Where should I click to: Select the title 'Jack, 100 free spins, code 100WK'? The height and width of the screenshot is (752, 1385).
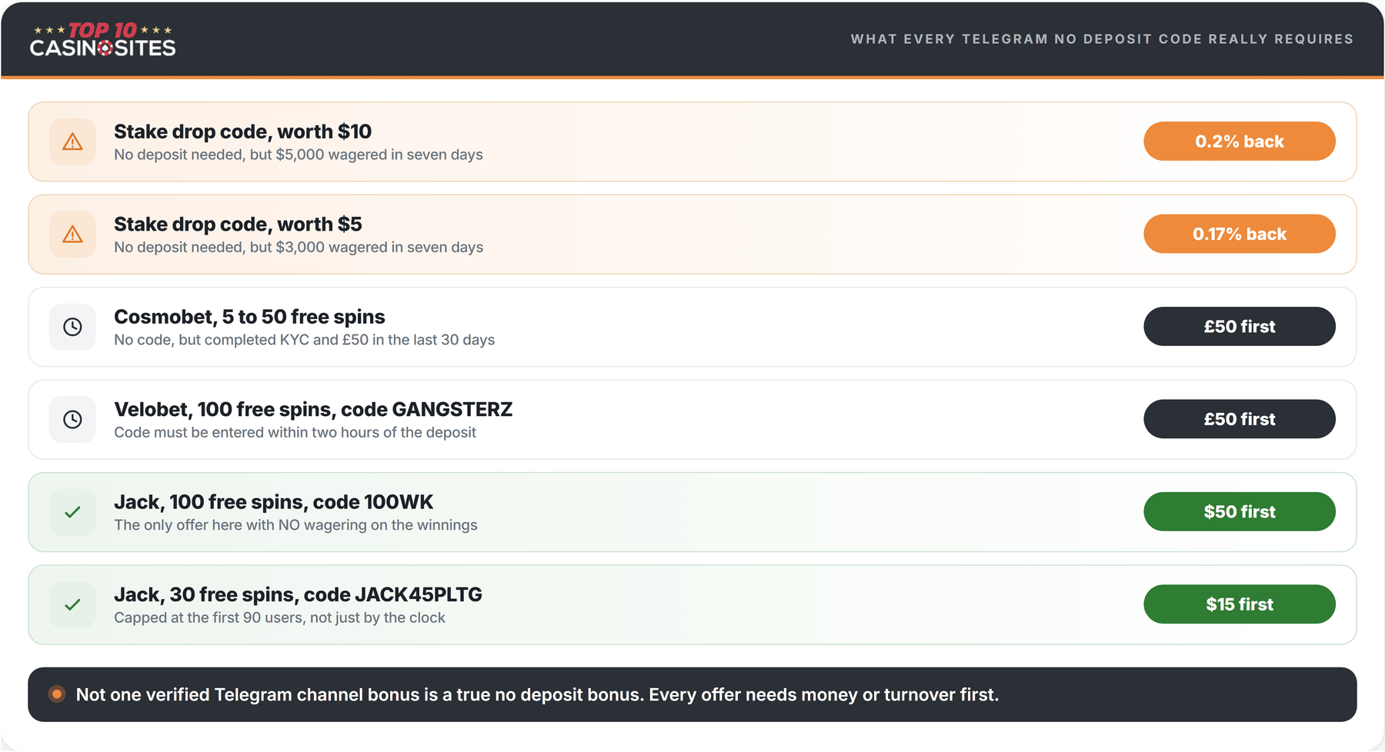tap(273, 502)
